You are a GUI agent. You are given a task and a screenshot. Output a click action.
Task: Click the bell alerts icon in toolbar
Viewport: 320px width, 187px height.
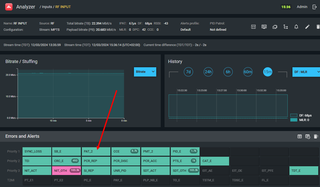click(x=296, y=27)
